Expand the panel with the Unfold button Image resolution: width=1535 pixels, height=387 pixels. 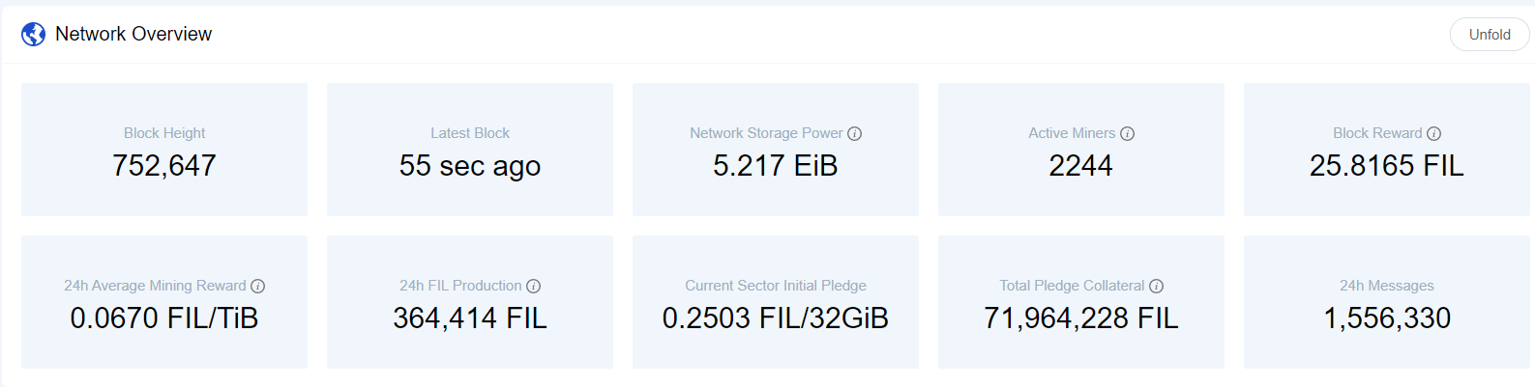pos(1490,35)
